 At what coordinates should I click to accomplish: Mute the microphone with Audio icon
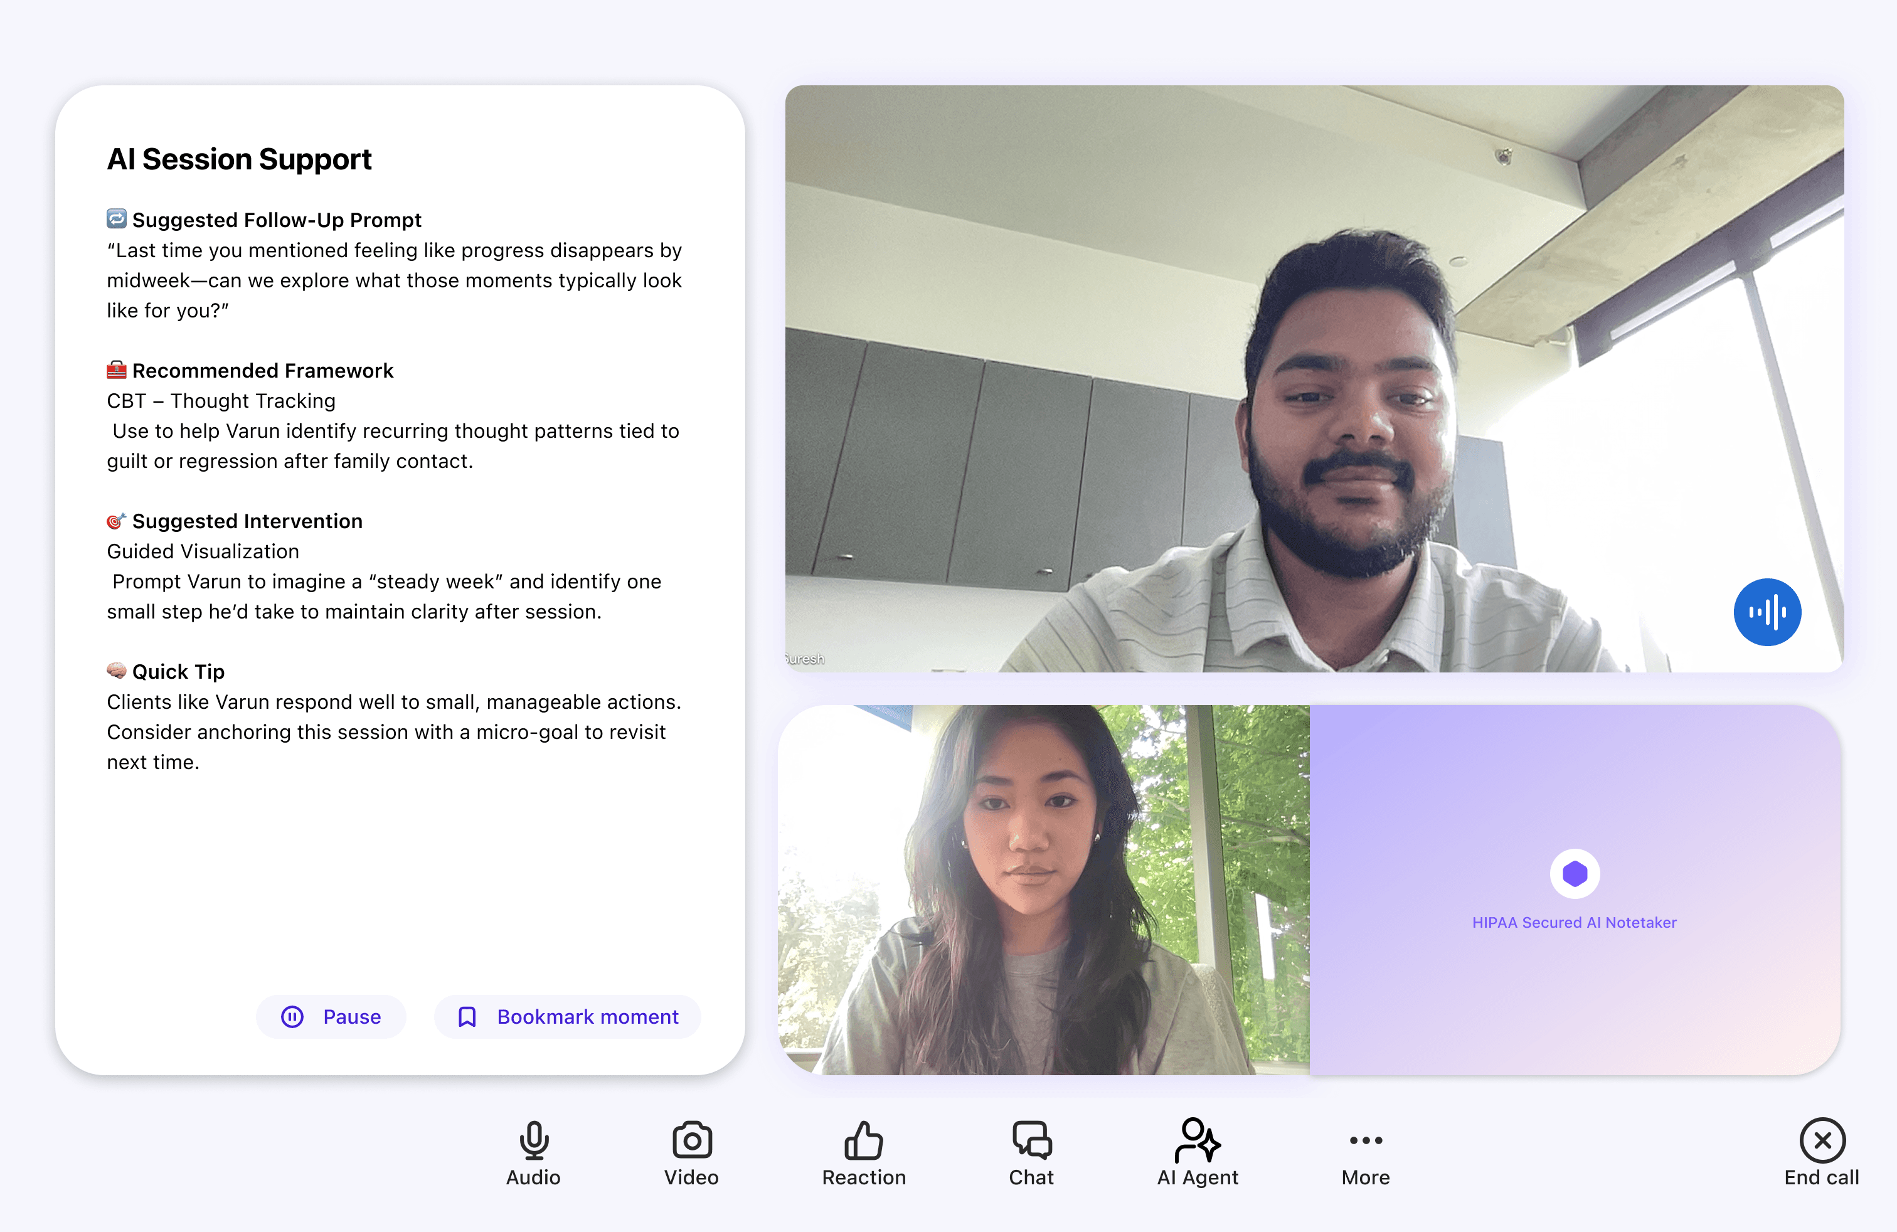point(533,1152)
